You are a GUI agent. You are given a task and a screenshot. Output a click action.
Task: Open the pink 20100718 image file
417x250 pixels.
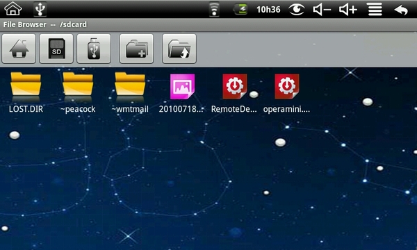pos(182,87)
